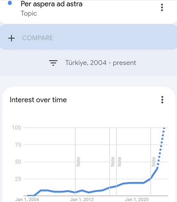Click the blue dot beside the search term

pos(10,3)
